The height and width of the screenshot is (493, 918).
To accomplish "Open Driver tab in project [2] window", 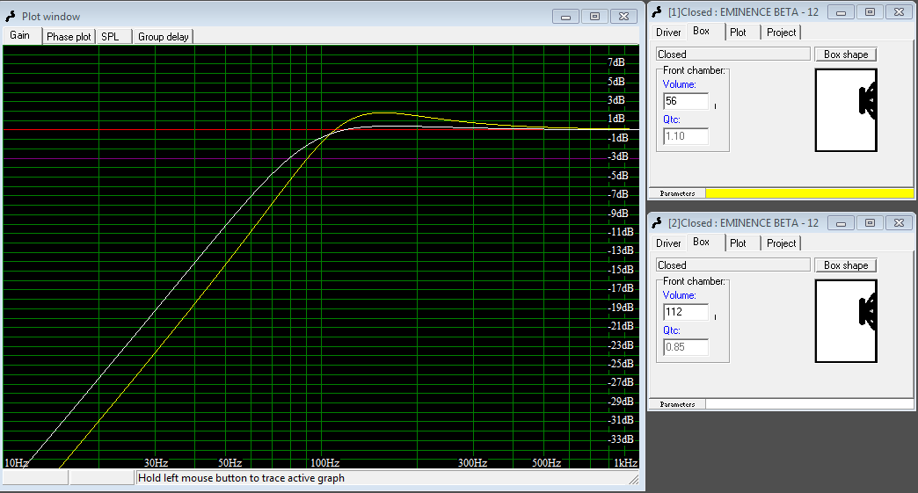I will click(x=668, y=243).
